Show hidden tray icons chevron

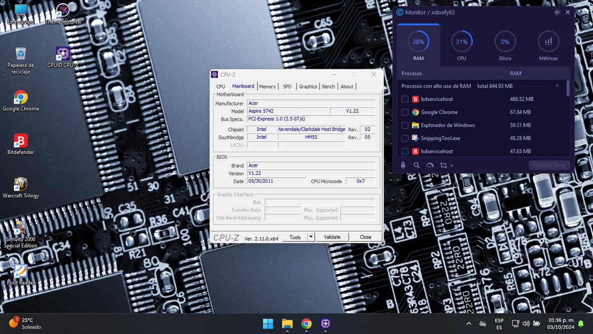(468, 324)
